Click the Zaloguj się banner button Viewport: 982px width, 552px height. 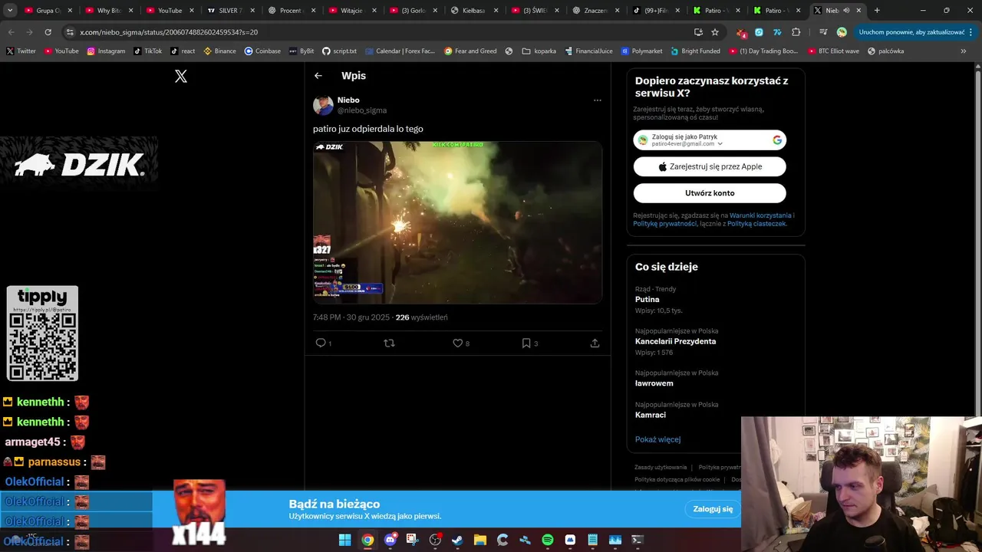713,509
